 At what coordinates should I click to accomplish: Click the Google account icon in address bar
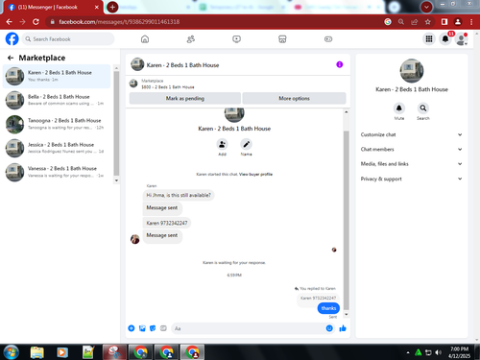click(388, 22)
